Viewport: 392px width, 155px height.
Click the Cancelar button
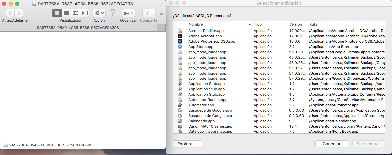pos(332,144)
